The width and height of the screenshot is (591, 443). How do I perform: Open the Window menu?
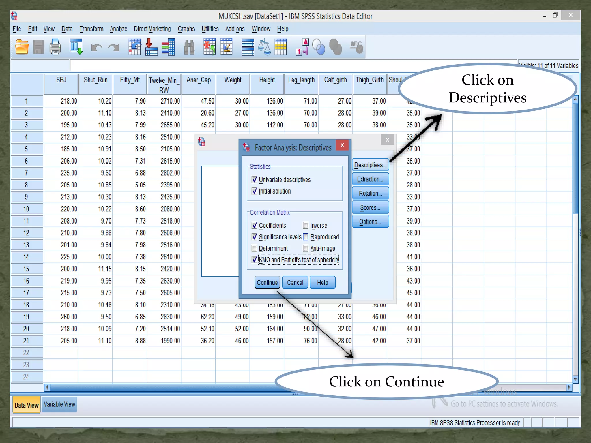tap(261, 29)
